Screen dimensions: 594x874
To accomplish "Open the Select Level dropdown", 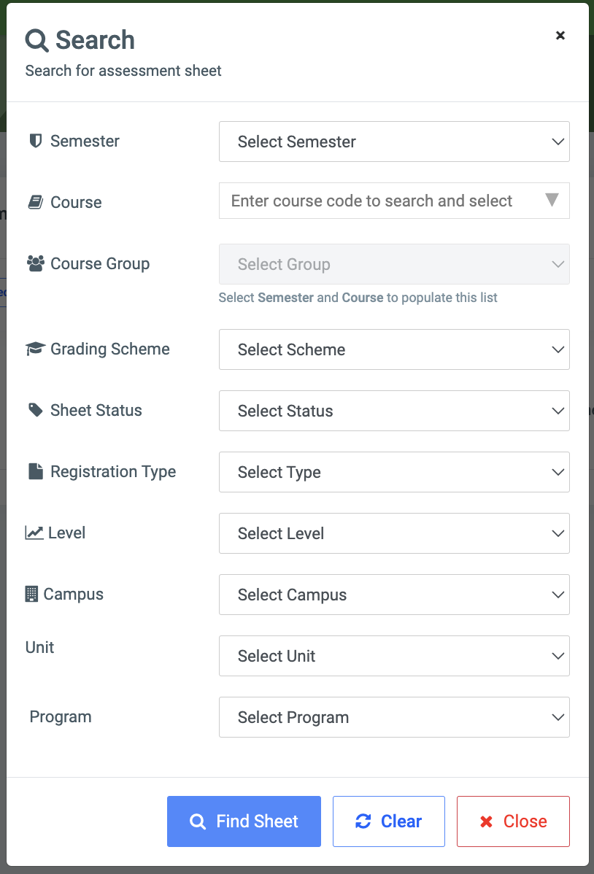I will point(394,533).
